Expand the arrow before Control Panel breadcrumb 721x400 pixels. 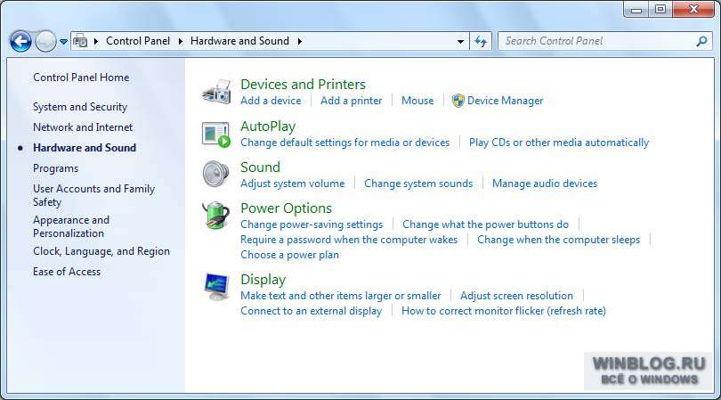pos(96,42)
